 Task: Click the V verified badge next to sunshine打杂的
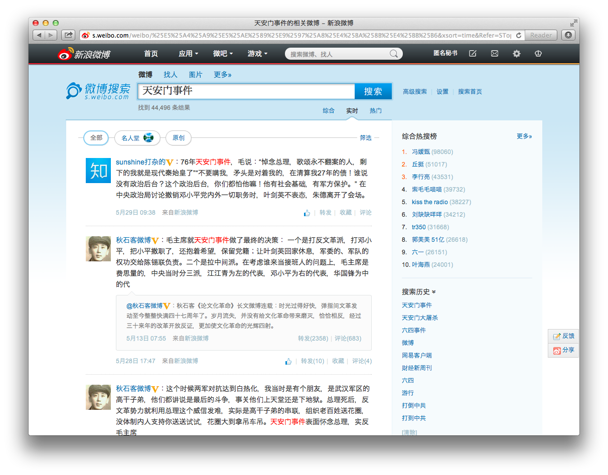[x=170, y=163]
